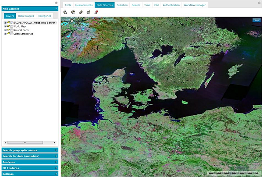Click the World Map layer folder icon
This screenshot has height=177, width=263.
tap(8, 26)
